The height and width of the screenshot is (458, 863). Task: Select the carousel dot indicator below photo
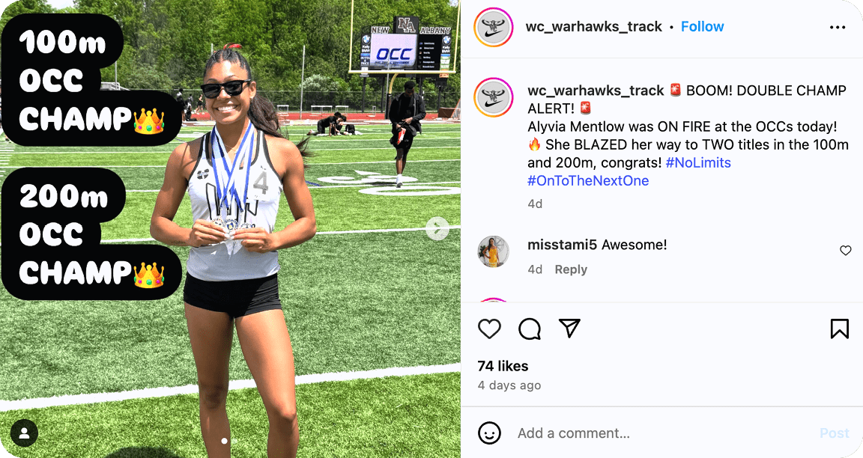point(224,441)
